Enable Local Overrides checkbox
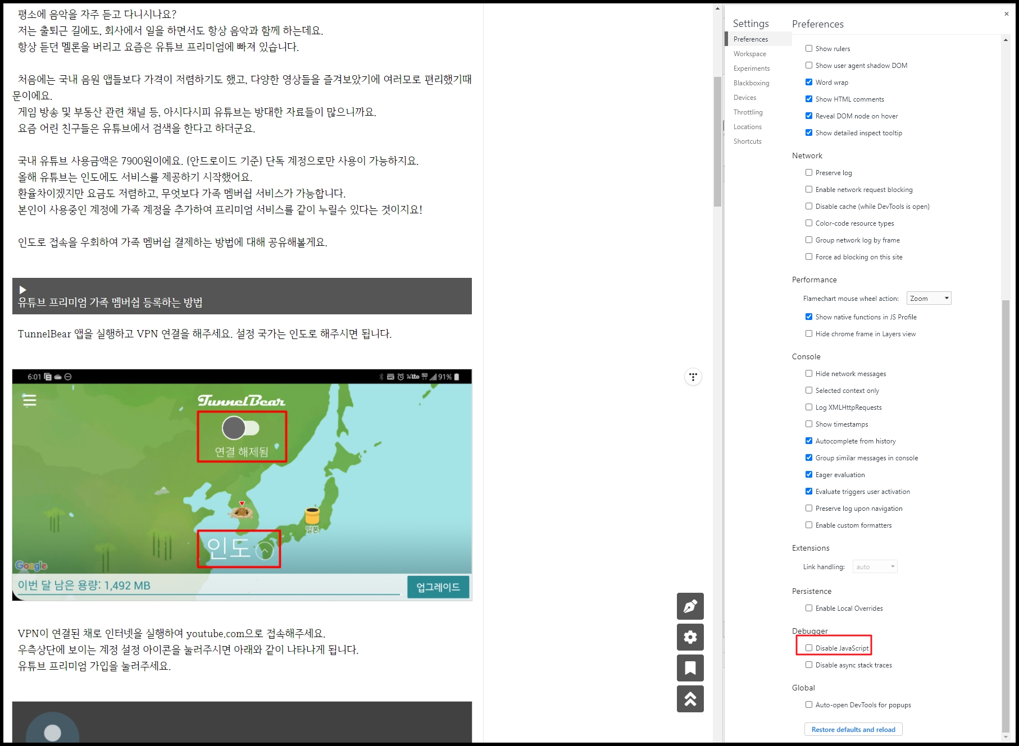Screen dimensions: 1019x746 click(x=809, y=608)
